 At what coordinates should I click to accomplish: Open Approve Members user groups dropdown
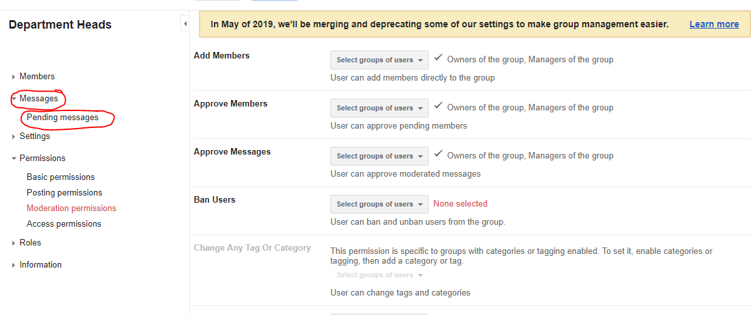coord(379,108)
